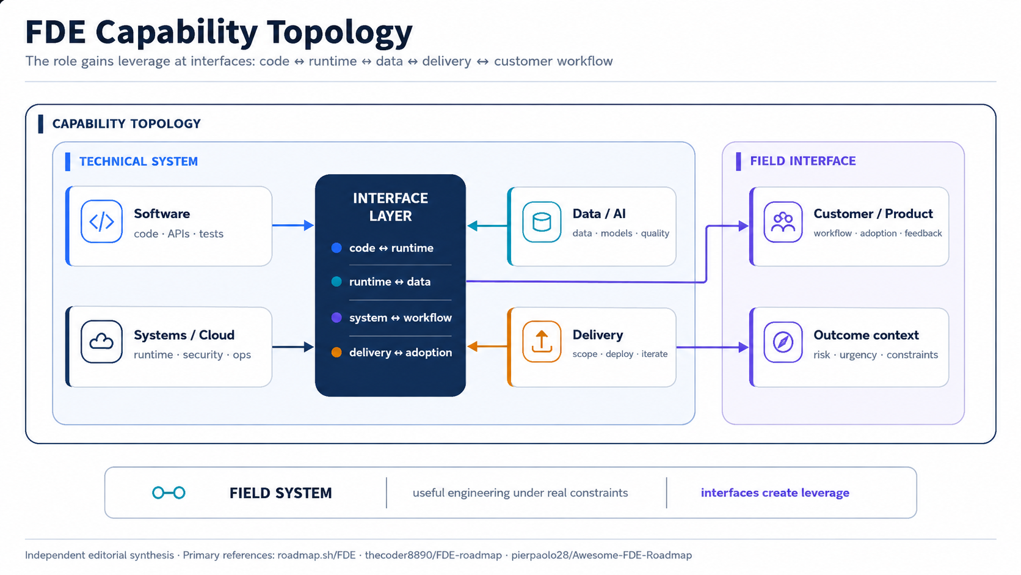Click the FIELD INTERFACE section label
This screenshot has height=575, width=1021.
pos(803,161)
